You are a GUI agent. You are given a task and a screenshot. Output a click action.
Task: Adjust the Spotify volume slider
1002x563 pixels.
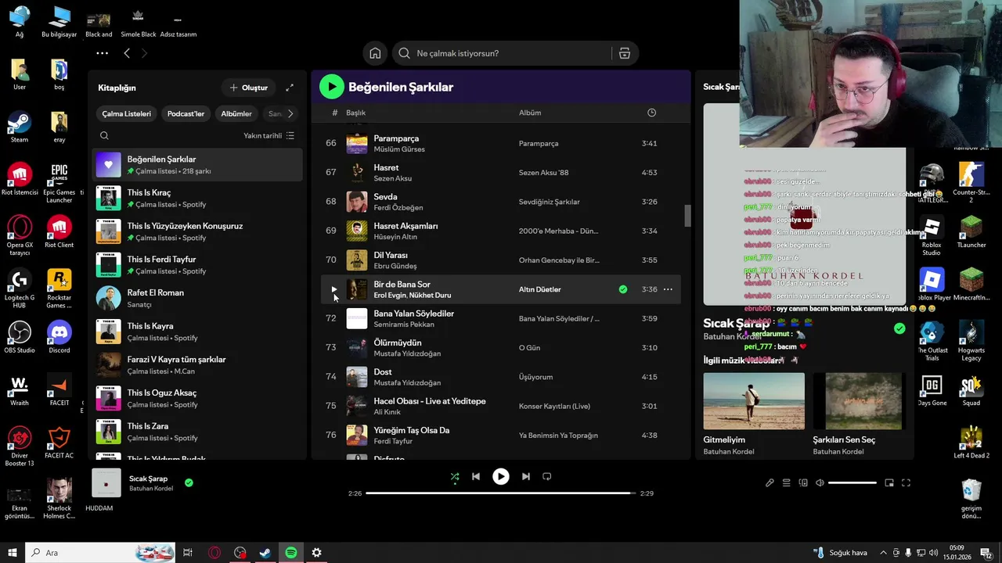(852, 483)
